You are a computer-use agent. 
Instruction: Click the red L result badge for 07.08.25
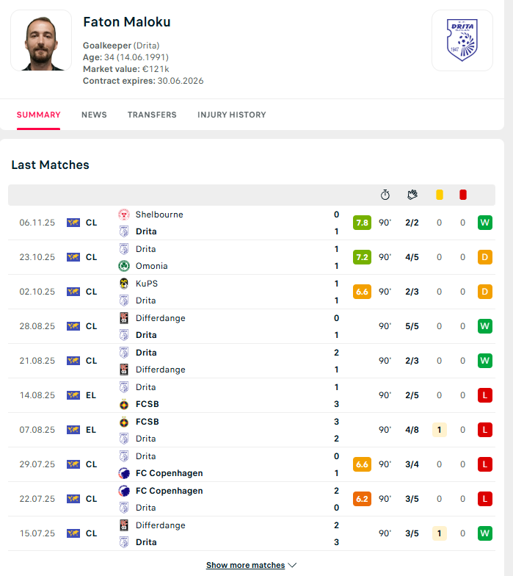484,430
